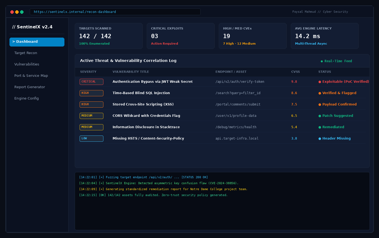Go to Target Recon page
This screenshot has width=379, height=238.
click(x=26, y=53)
